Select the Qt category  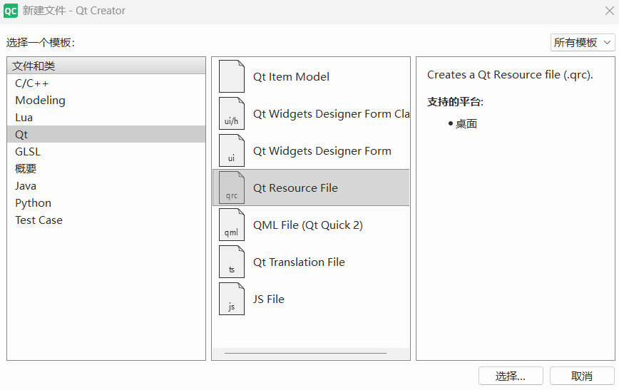(x=106, y=134)
